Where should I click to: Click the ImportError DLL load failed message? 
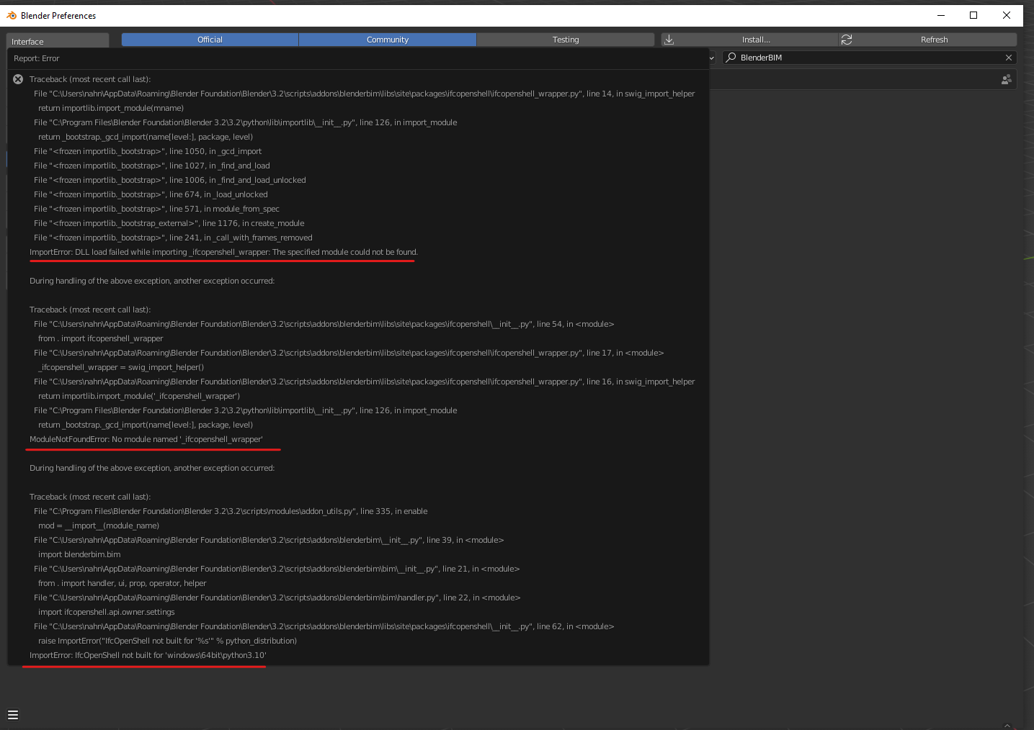223,252
